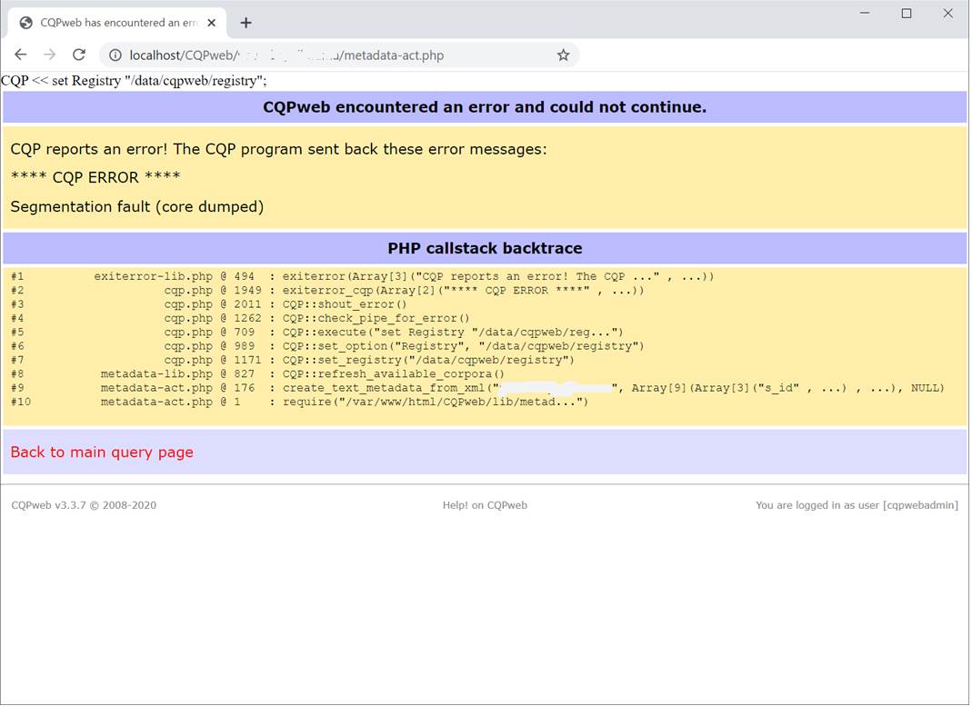
Task: Minimize the browser window
Action: (x=865, y=13)
